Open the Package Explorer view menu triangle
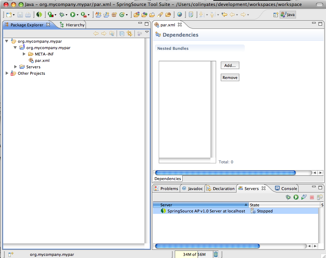The height and width of the screenshot is (258, 326). click(x=147, y=32)
